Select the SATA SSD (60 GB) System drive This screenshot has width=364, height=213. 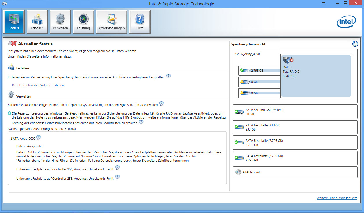click(x=295, y=112)
